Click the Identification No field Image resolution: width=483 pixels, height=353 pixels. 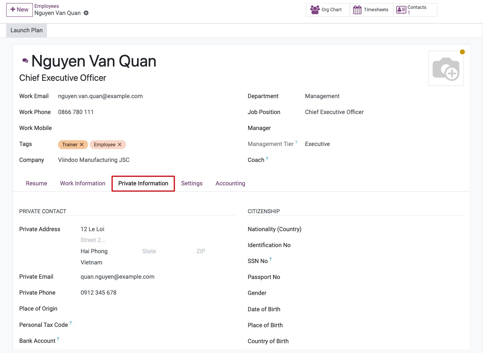coord(386,245)
